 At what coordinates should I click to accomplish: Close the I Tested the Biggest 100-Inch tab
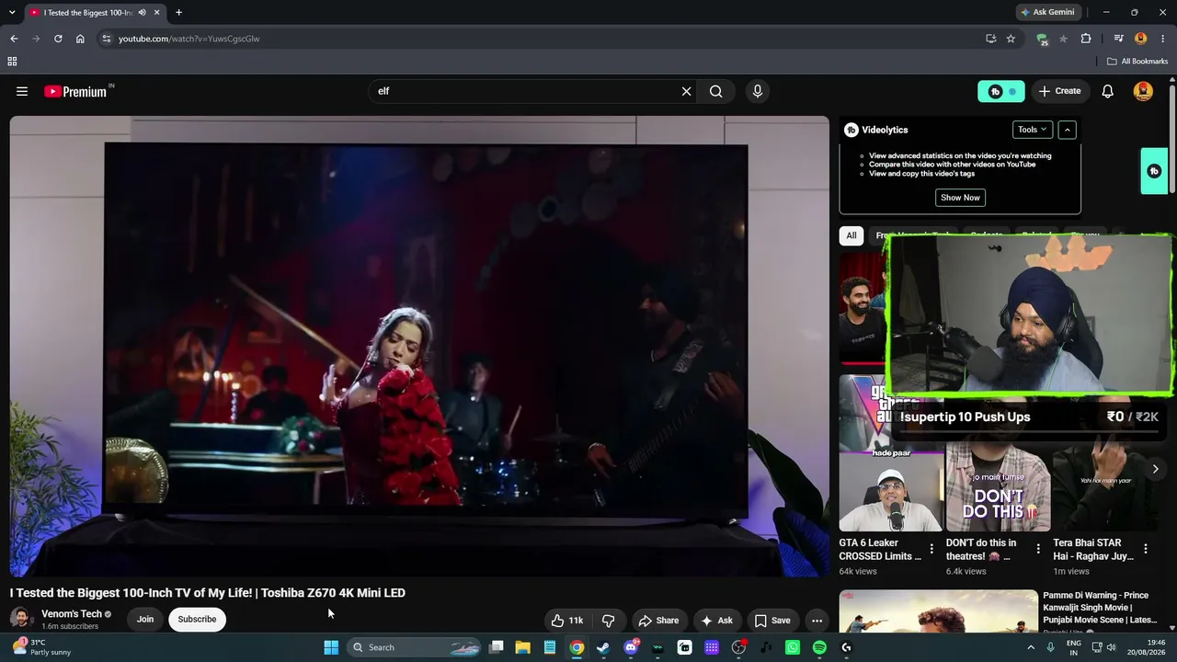(157, 13)
